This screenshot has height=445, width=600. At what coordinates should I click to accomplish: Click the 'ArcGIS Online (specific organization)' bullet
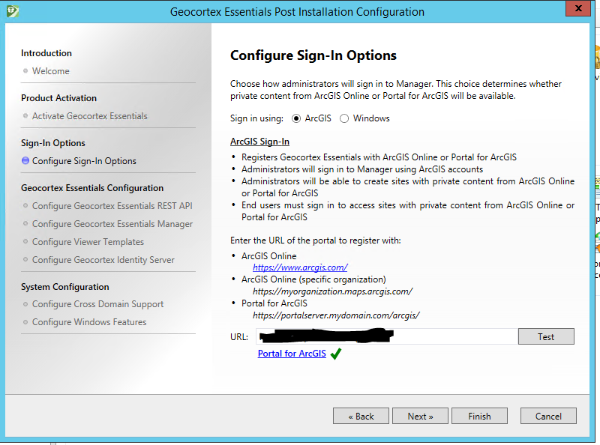tap(313, 279)
